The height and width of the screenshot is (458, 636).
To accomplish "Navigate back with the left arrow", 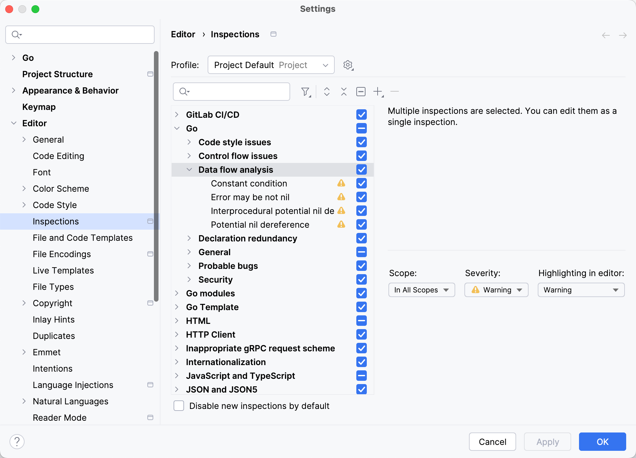I will coord(606,35).
